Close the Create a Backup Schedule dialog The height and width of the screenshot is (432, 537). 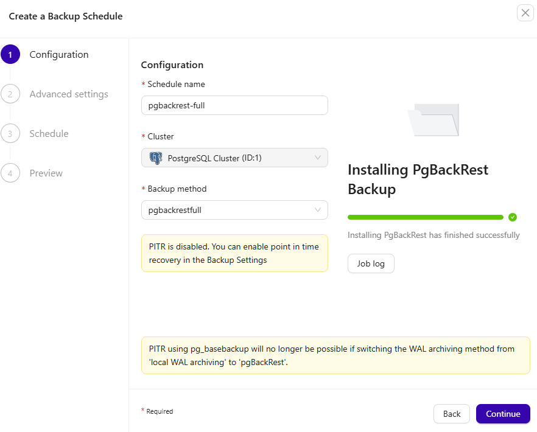pyautogui.click(x=525, y=13)
